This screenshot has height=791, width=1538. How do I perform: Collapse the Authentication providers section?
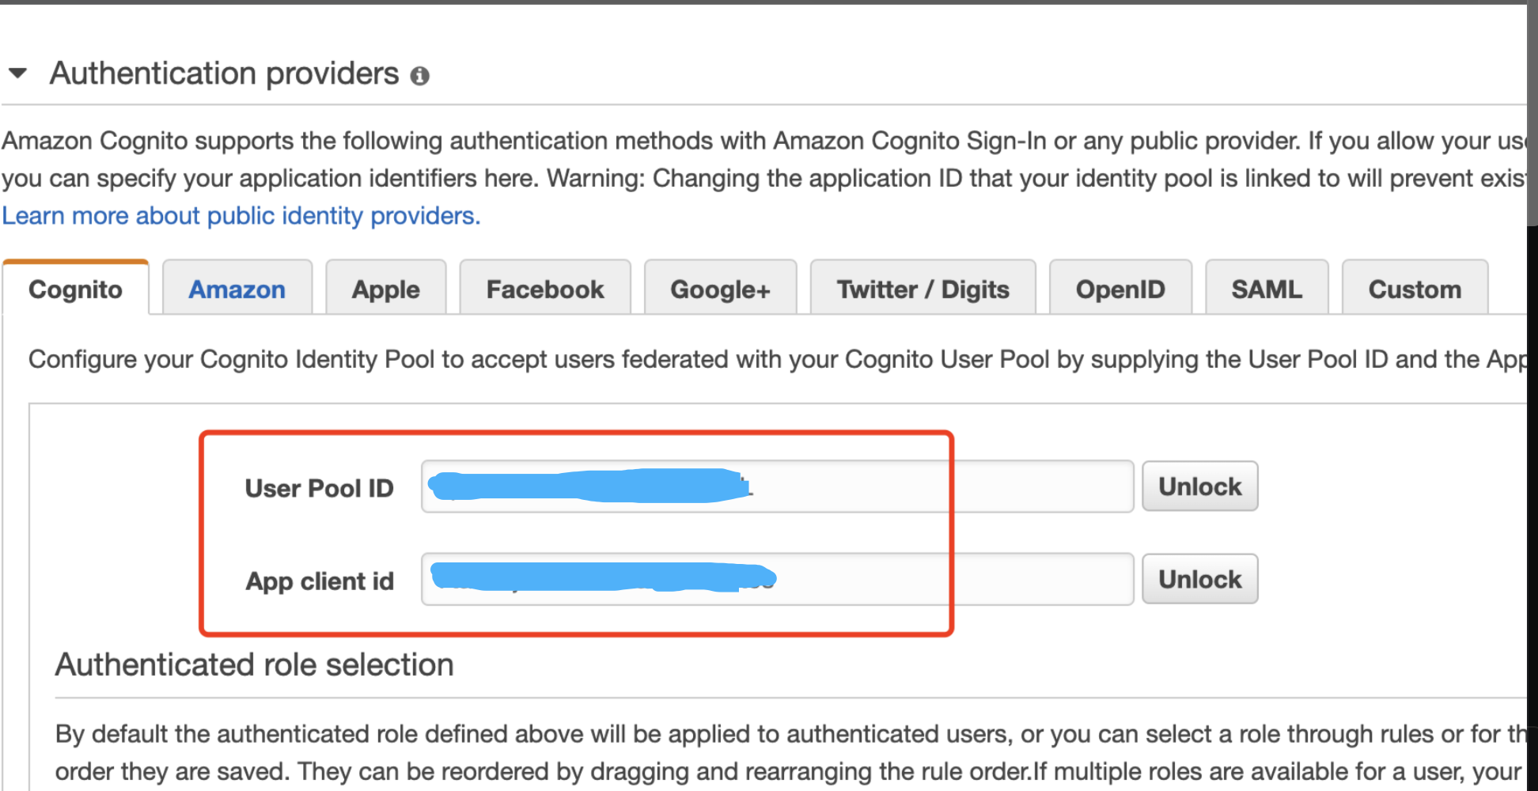tap(17, 74)
